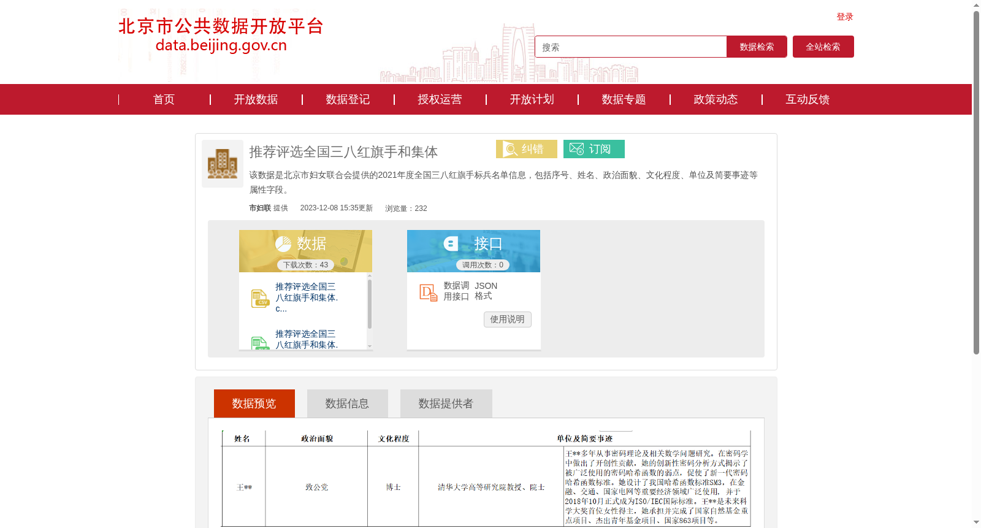Click the 文化程度 table header
981x528 pixels.
394,438
